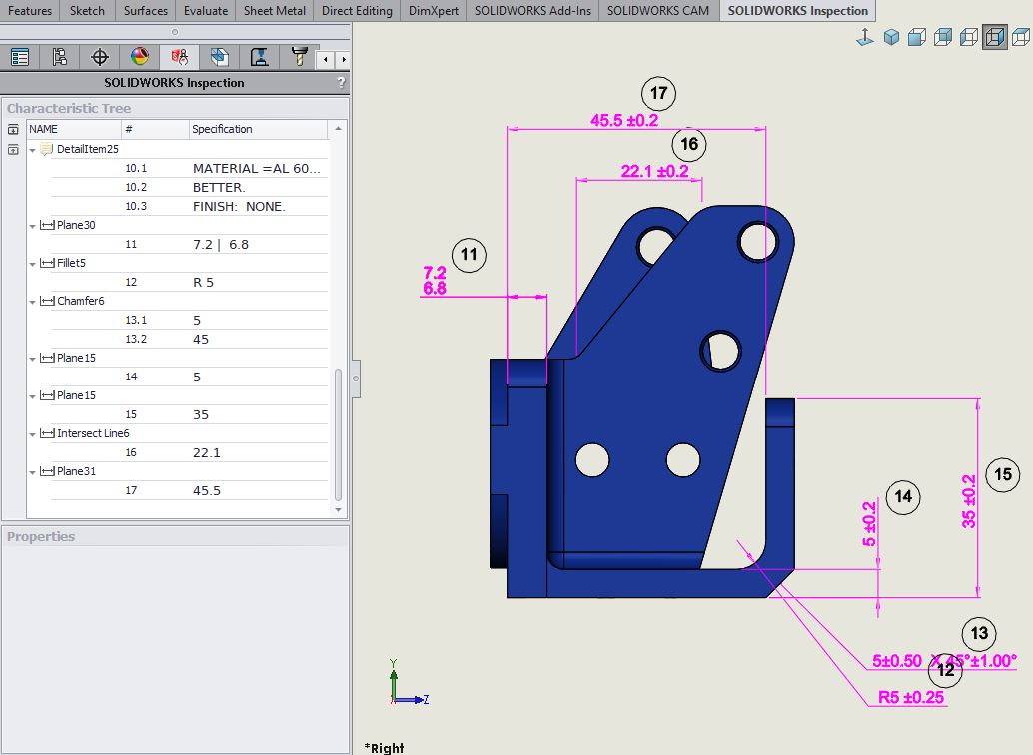Image resolution: width=1033 pixels, height=755 pixels.
Task: Collapse the Plane31 tree node
Action: (x=32, y=473)
